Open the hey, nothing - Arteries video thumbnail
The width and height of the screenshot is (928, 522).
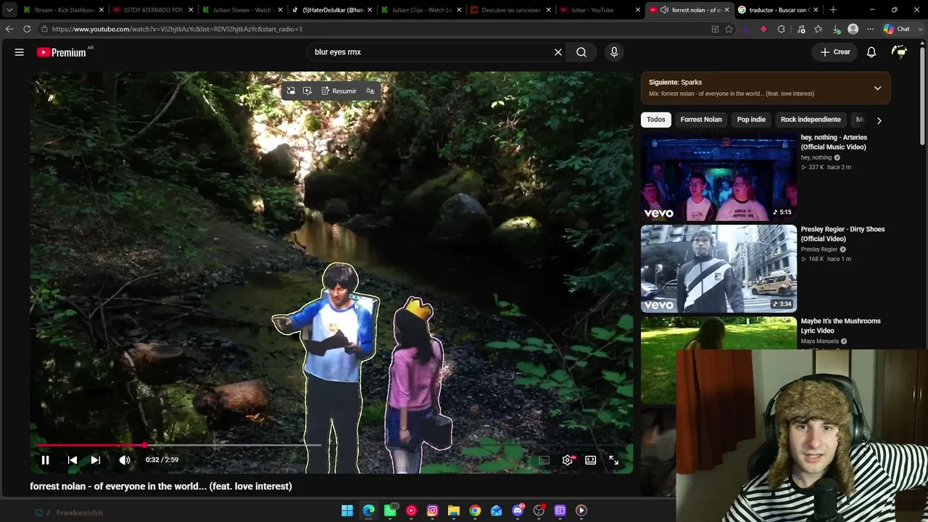(718, 177)
